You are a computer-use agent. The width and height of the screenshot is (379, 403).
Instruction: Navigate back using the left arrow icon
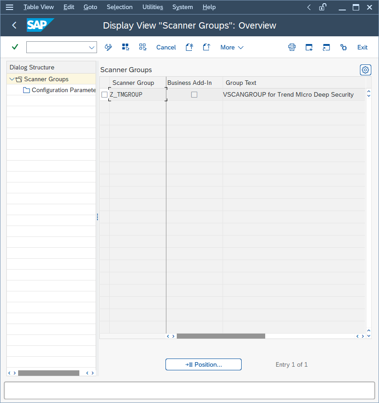[14, 25]
